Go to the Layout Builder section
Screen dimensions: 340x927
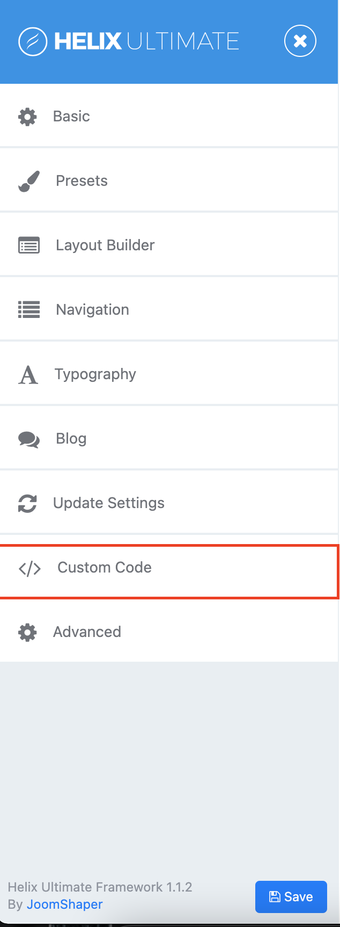click(x=105, y=245)
